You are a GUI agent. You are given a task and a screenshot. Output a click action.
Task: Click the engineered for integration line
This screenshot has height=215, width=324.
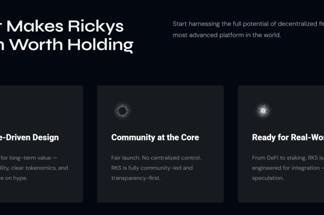(288, 168)
